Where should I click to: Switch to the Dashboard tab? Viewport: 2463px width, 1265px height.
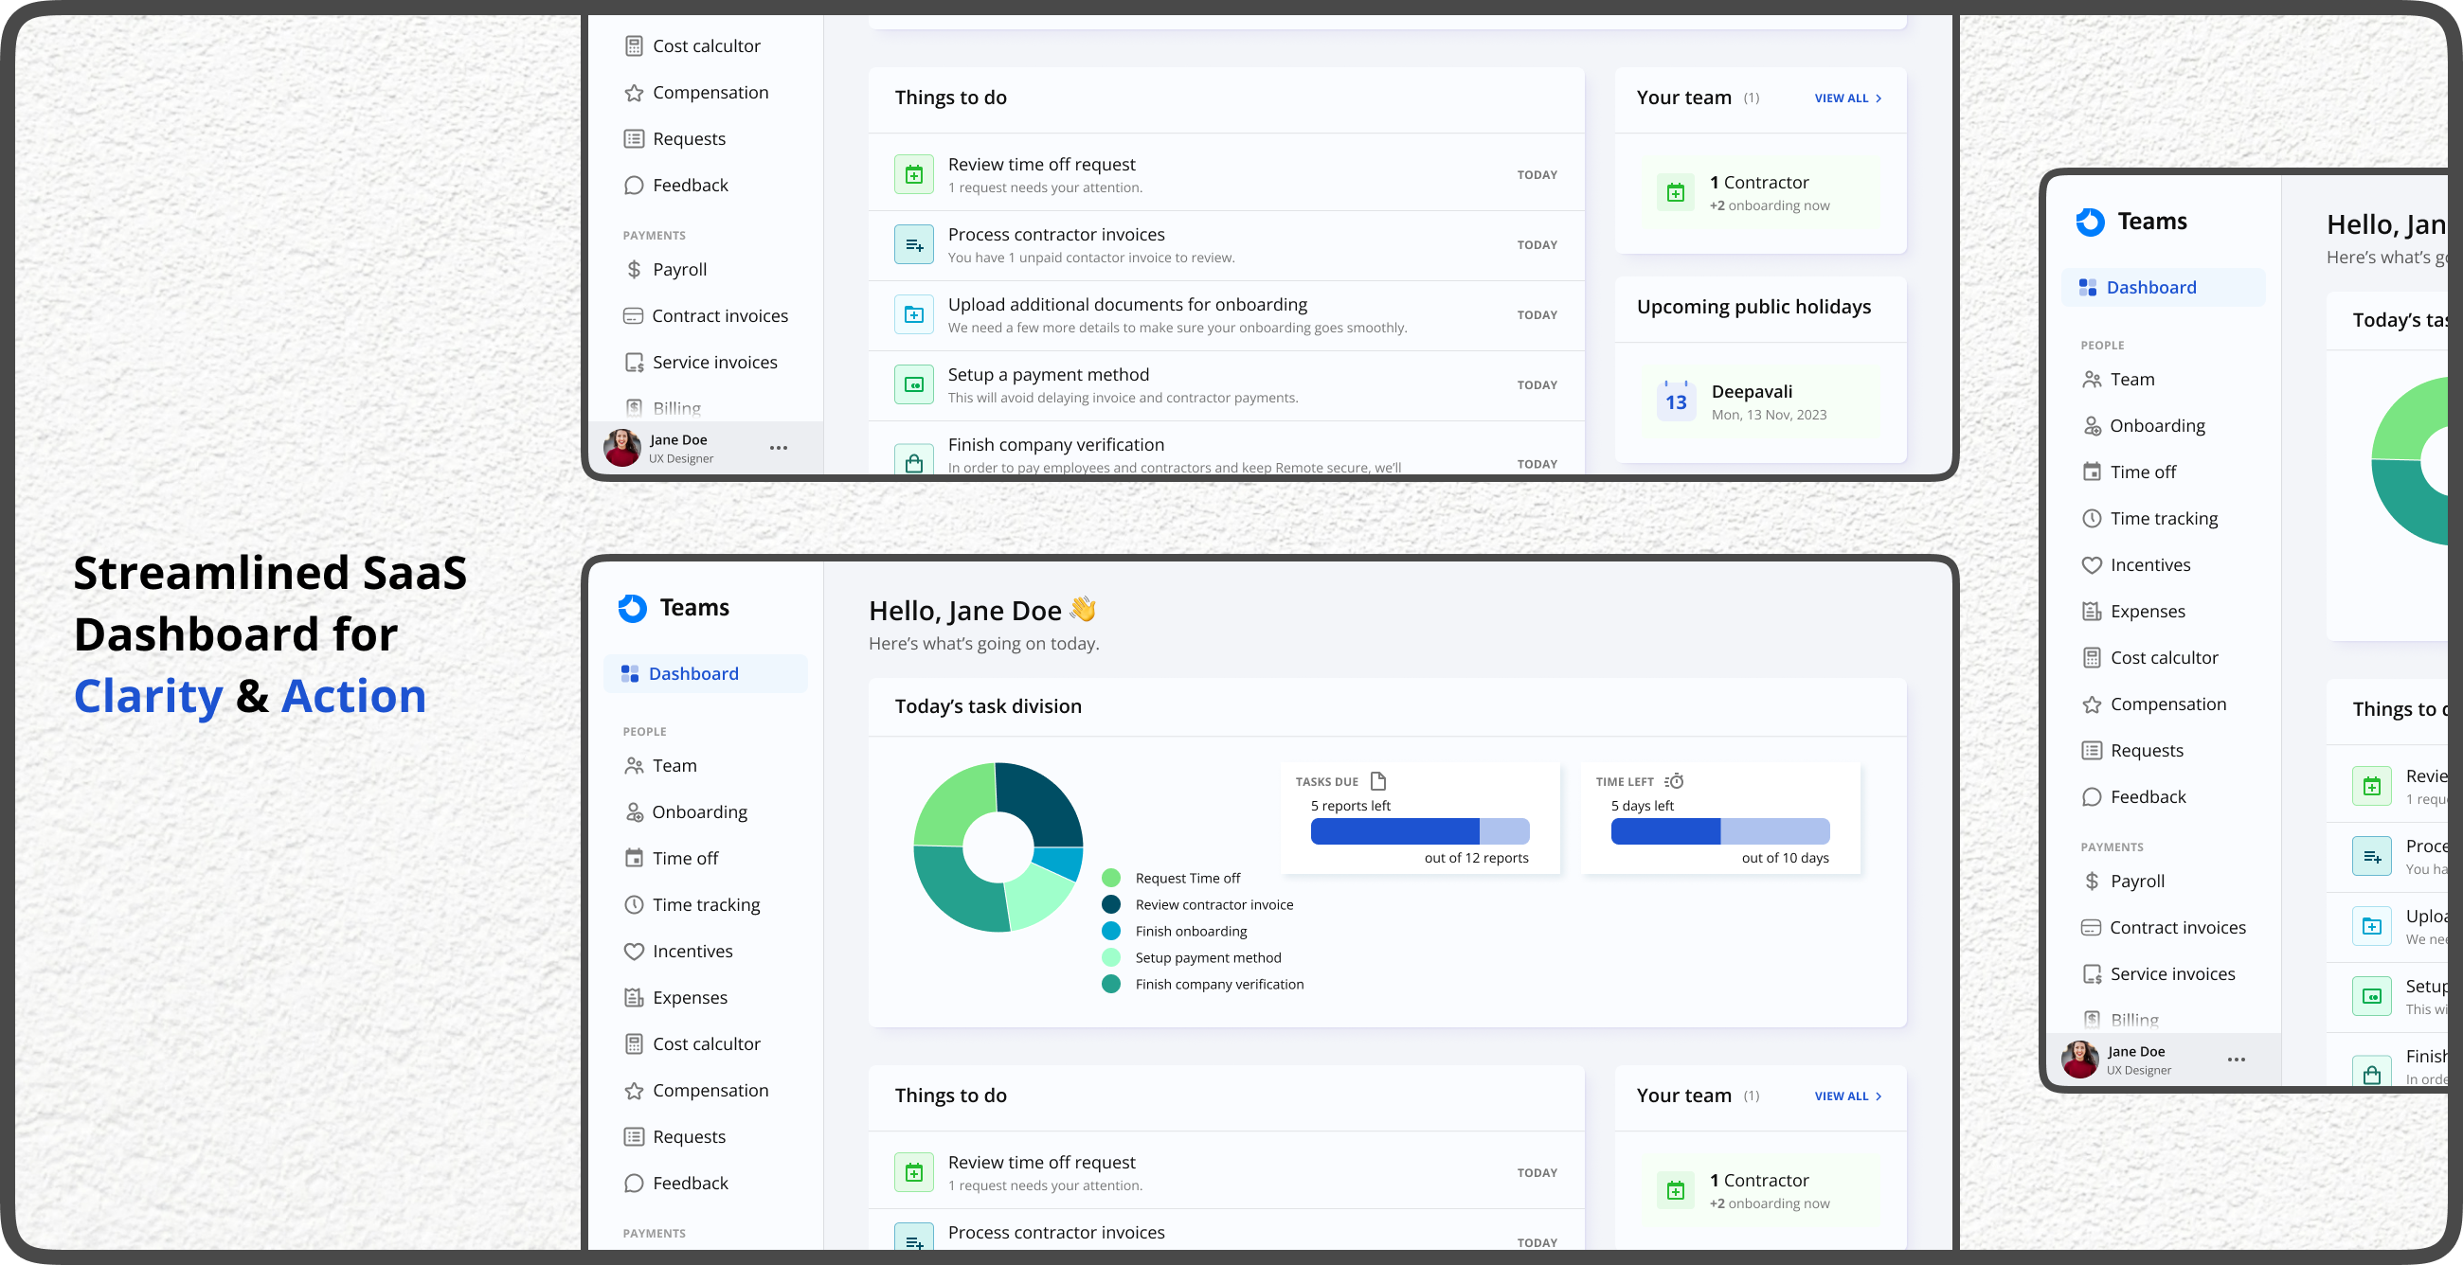pos(693,673)
